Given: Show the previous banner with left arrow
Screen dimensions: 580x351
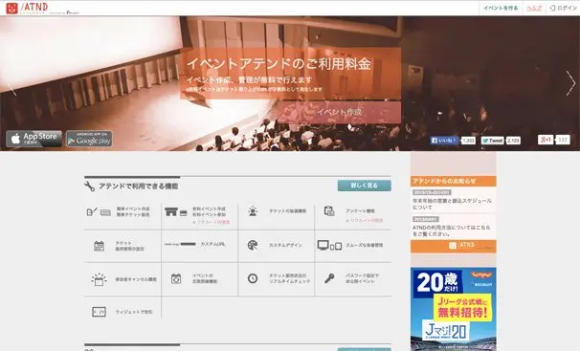Looking at the screenshot, I should 12,89.
